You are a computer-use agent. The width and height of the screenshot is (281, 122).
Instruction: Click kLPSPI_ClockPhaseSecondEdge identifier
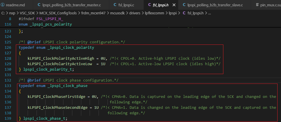[x=57, y=108]
